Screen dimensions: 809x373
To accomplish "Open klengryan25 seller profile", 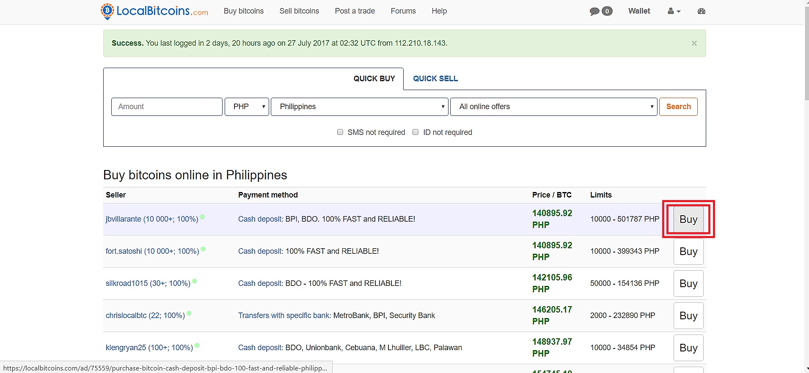I will tap(149, 348).
